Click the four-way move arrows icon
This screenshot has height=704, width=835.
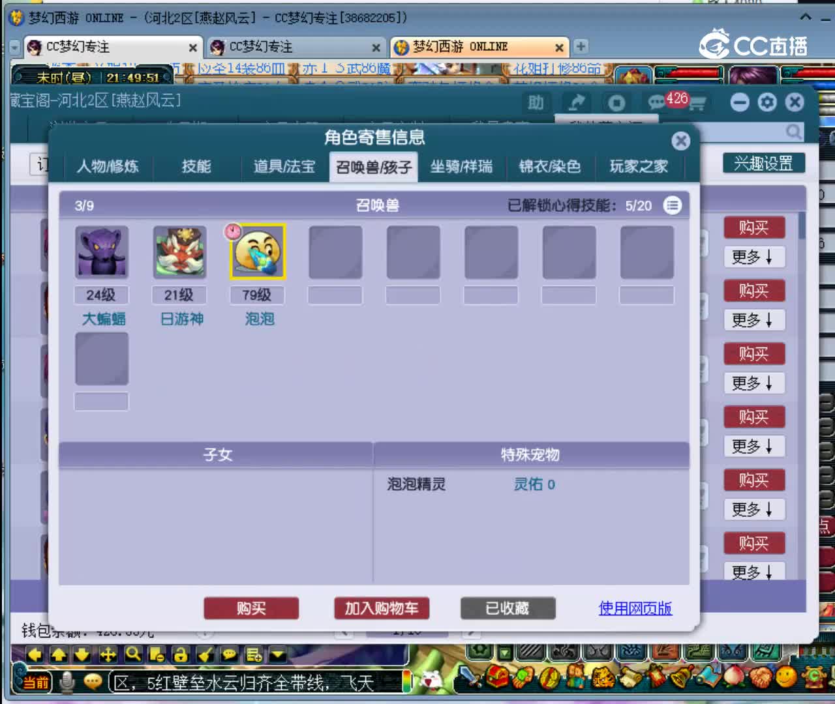tap(108, 654)
